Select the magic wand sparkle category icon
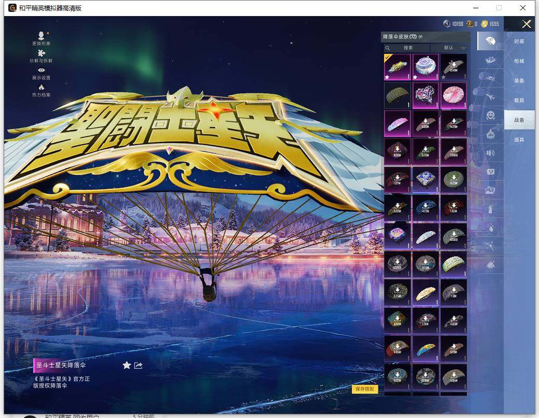Screen dimensions: 539x418 click(x=490, y=246)
